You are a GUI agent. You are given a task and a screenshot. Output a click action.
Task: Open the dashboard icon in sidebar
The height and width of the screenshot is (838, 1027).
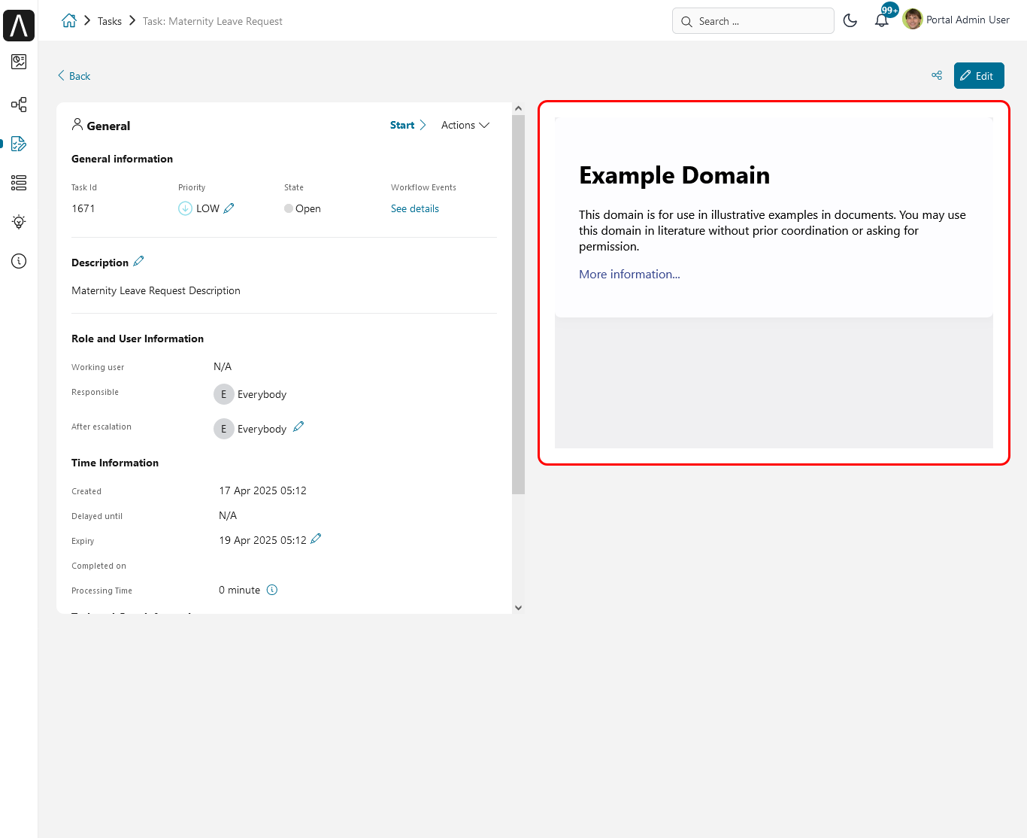[x=19, y=62]
